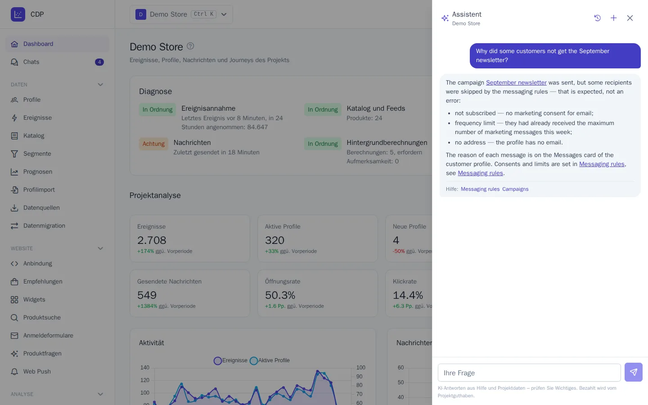Open the Demo Store project dropdown

[x=181, y=14]
